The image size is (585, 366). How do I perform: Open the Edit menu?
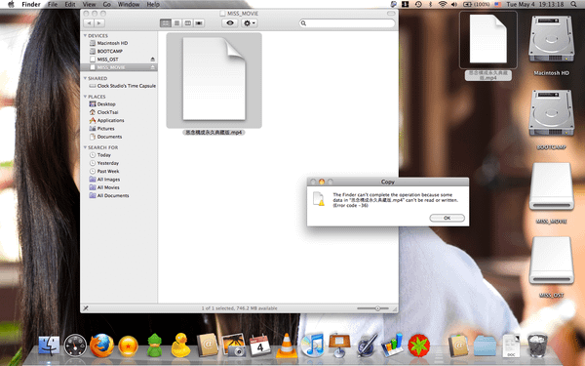(70, 5)
